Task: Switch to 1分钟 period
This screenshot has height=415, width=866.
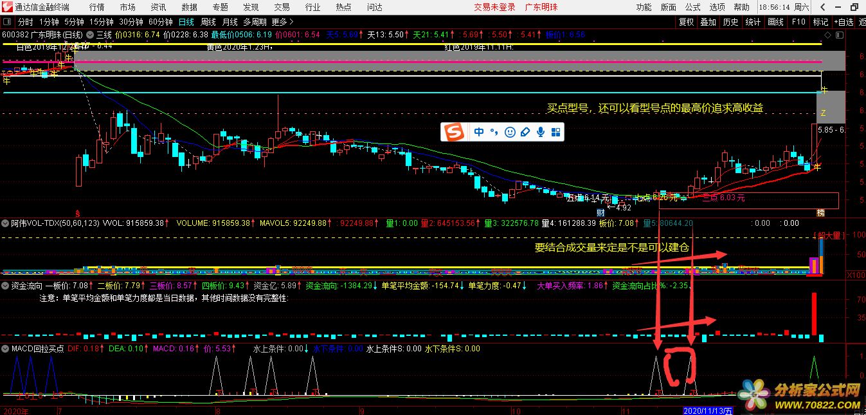Action: 50,22
